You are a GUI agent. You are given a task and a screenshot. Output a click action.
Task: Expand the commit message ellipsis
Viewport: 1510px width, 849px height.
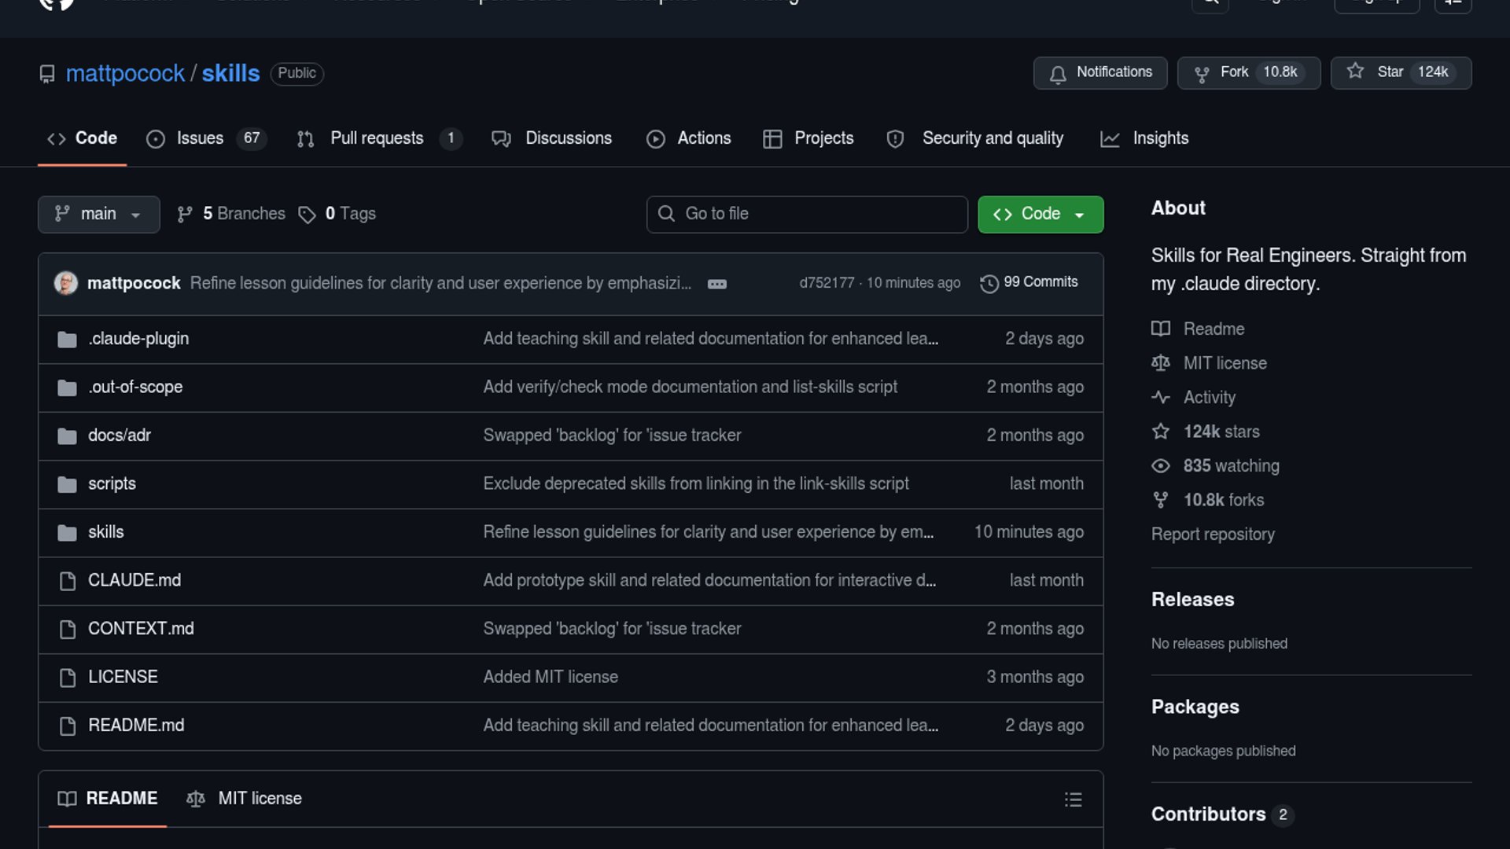coord(717,284)
